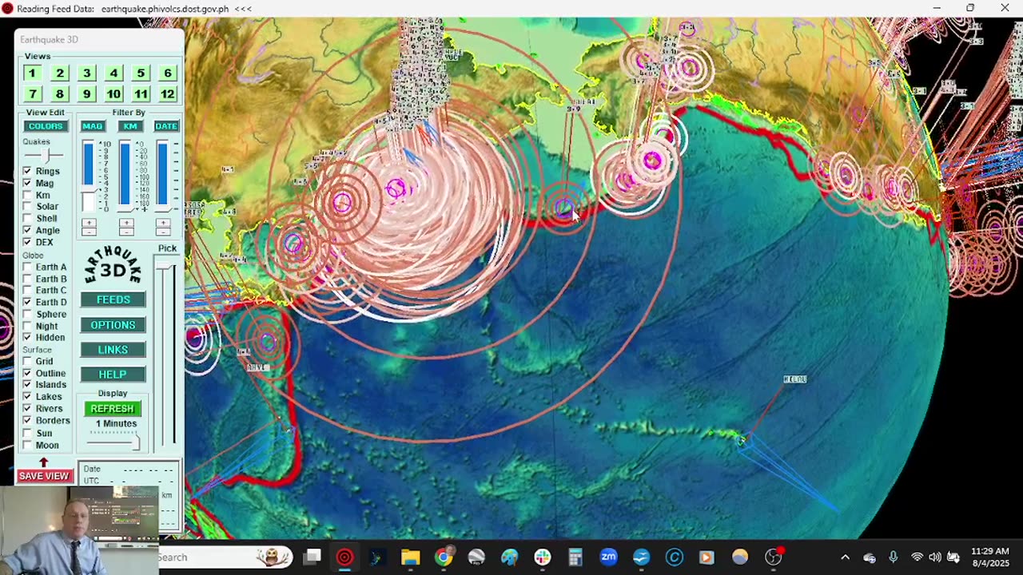Open the LINKS menu

(113, 350)
